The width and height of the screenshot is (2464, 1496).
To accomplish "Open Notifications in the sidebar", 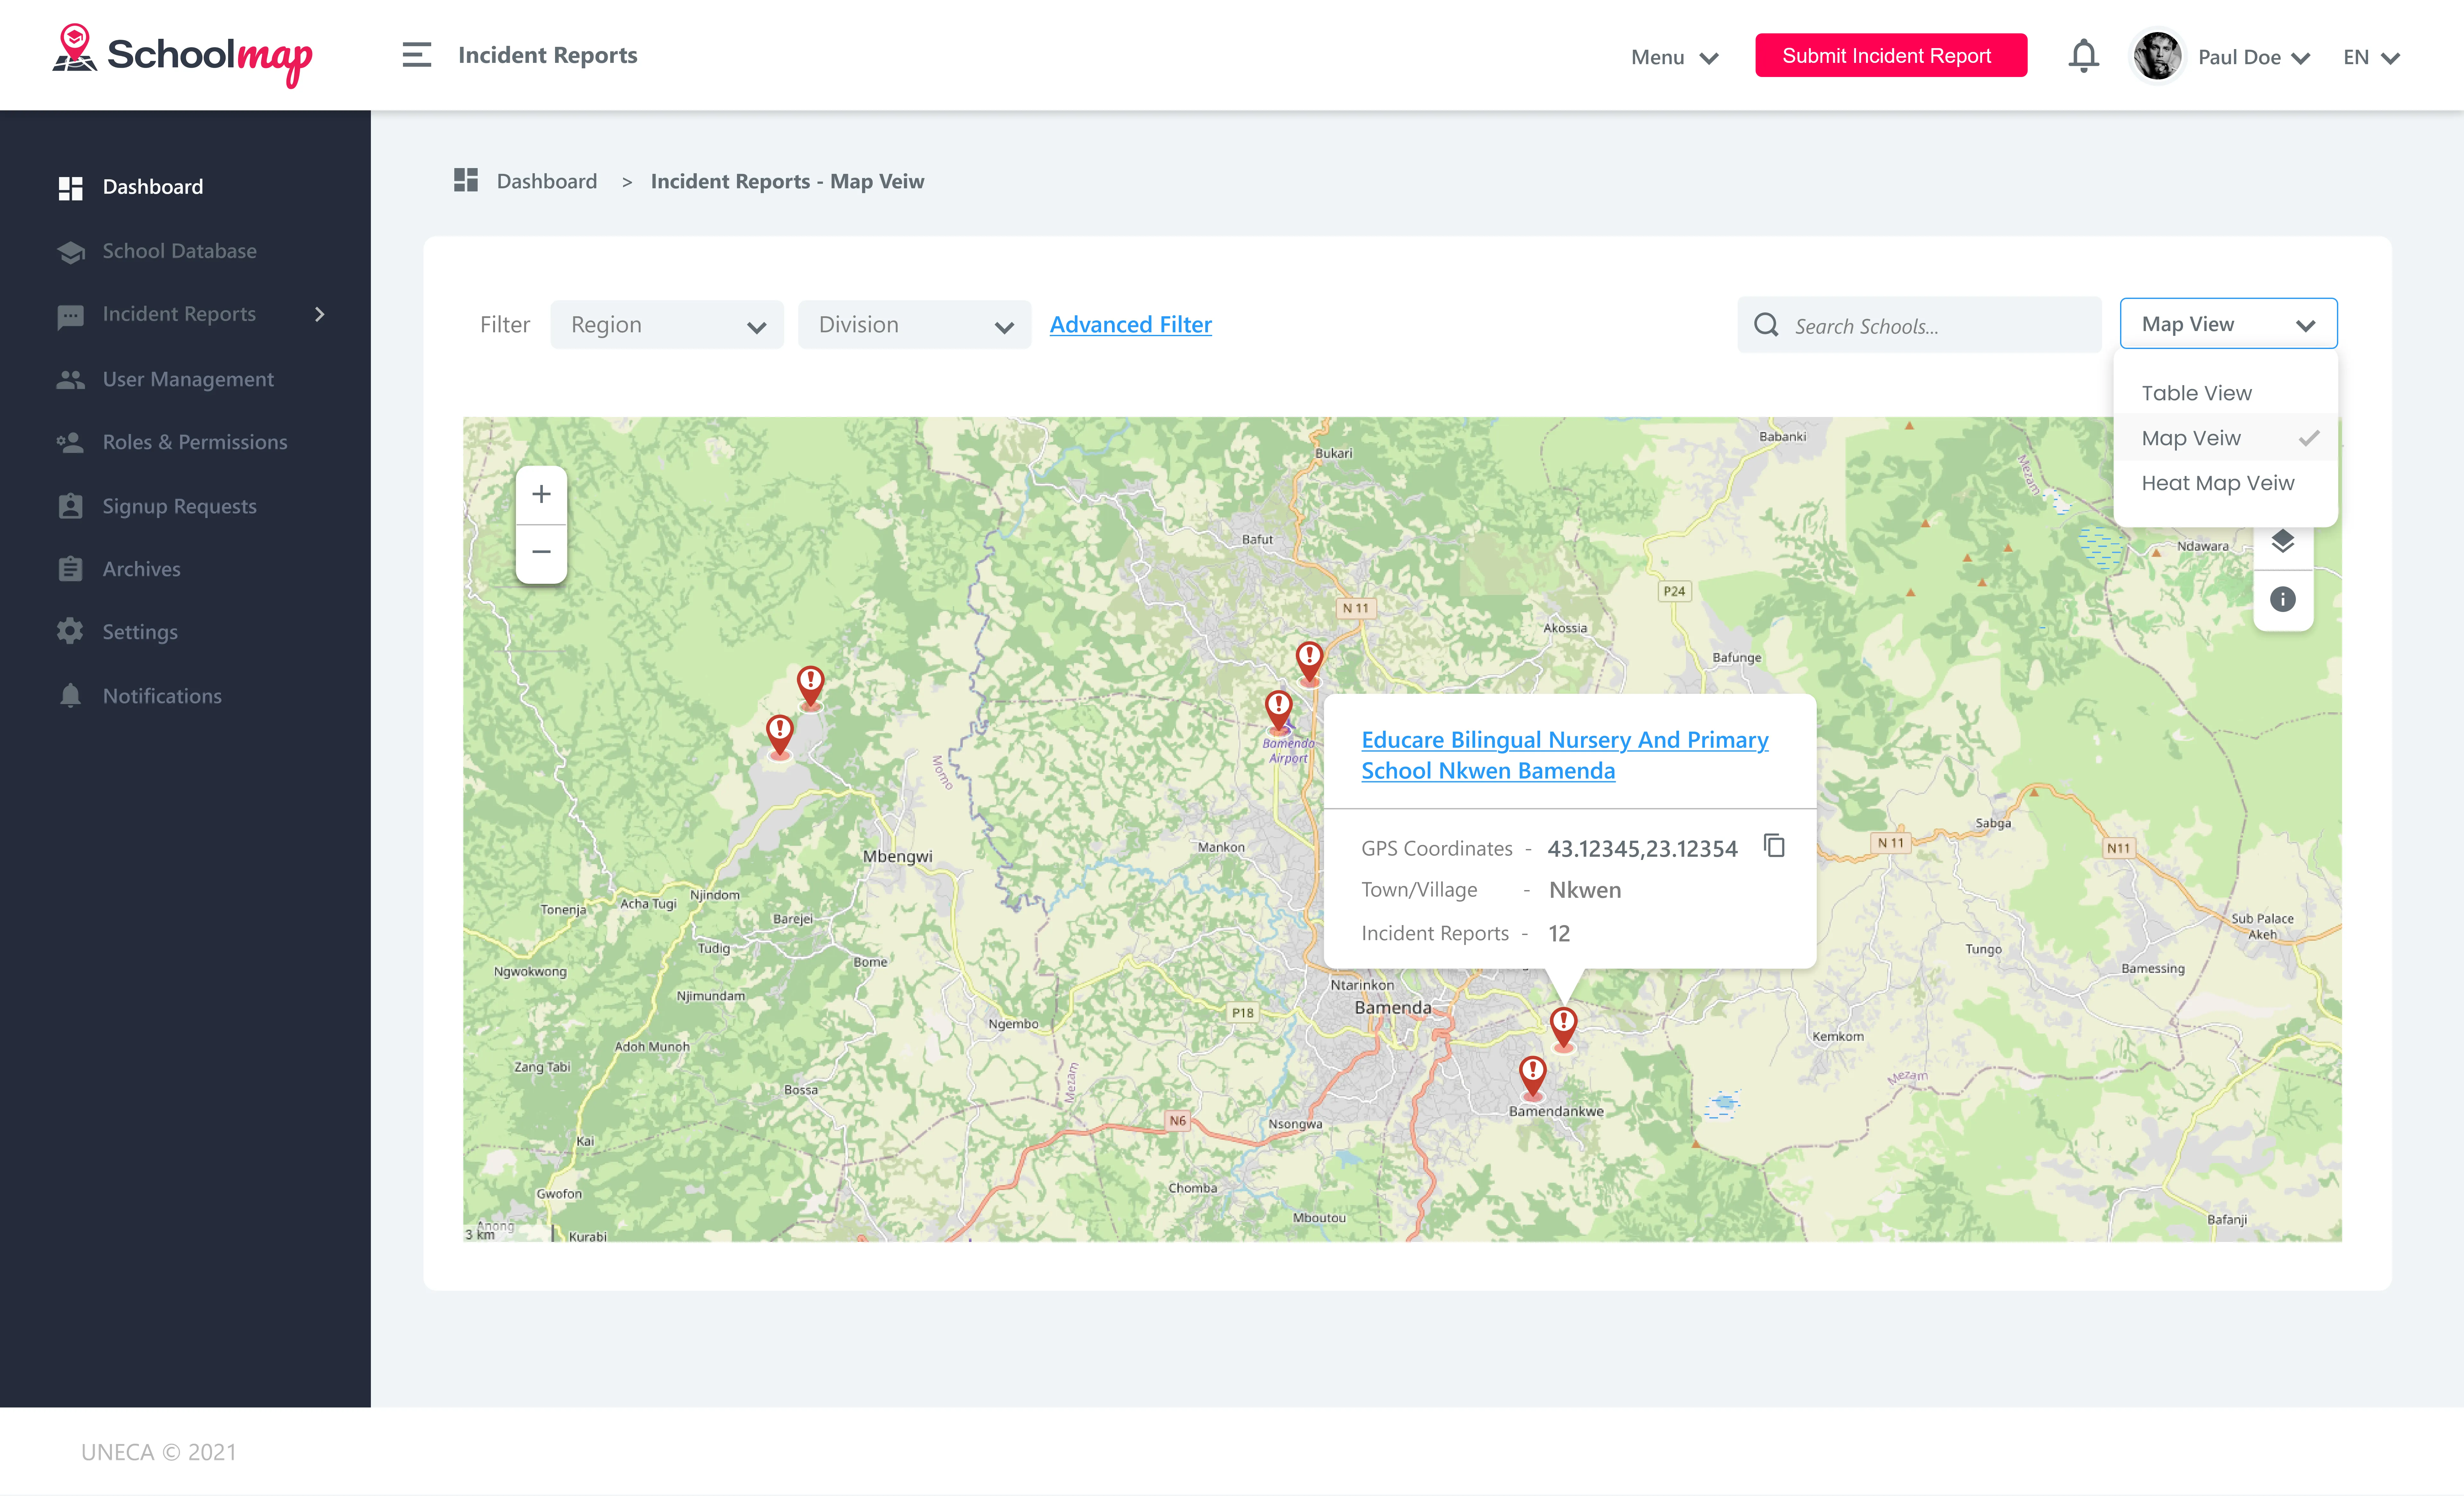I will [162, 696].
